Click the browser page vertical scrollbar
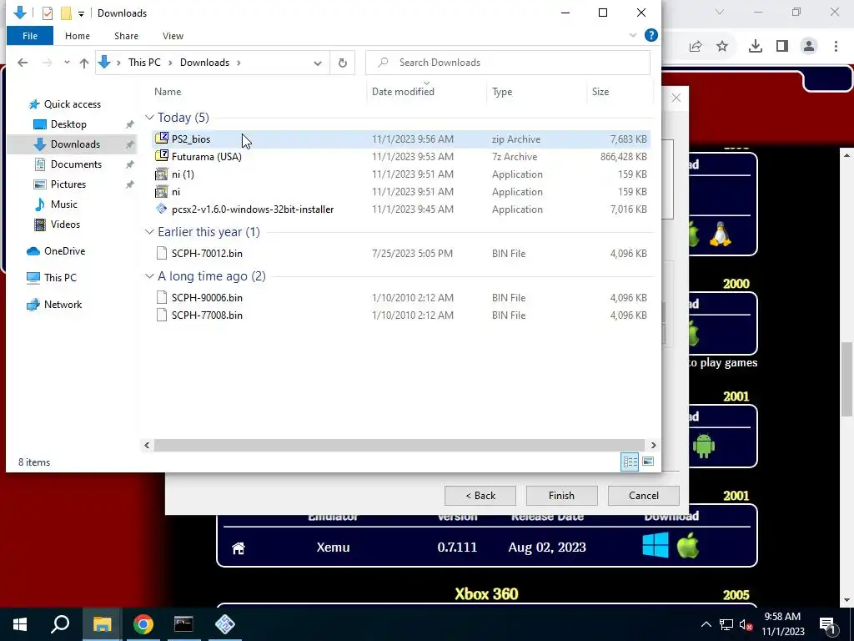854x641 pixels. (x=847, y=380)
